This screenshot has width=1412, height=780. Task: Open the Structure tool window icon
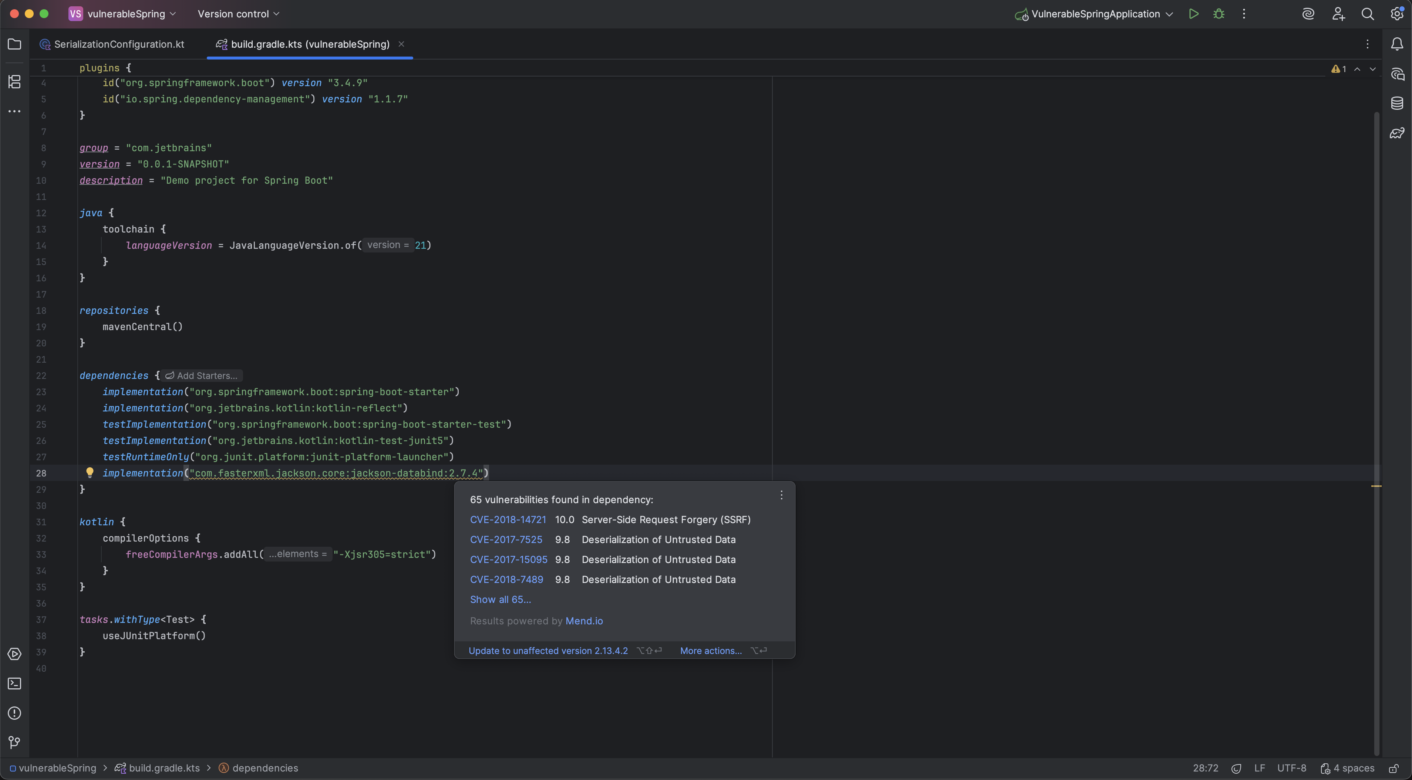[15, 82]
